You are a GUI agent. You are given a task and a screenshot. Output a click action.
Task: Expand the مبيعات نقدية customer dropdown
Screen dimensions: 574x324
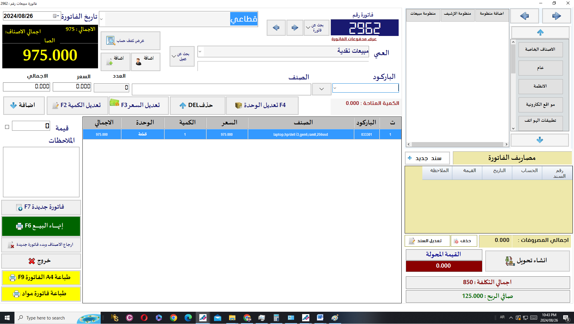tap(200, 51)
